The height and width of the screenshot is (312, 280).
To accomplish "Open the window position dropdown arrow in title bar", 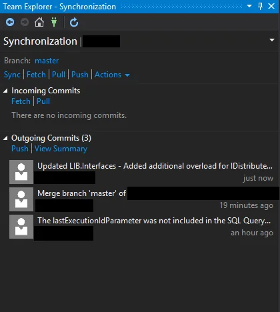I will pyautogui.click(x=249, y=6).
